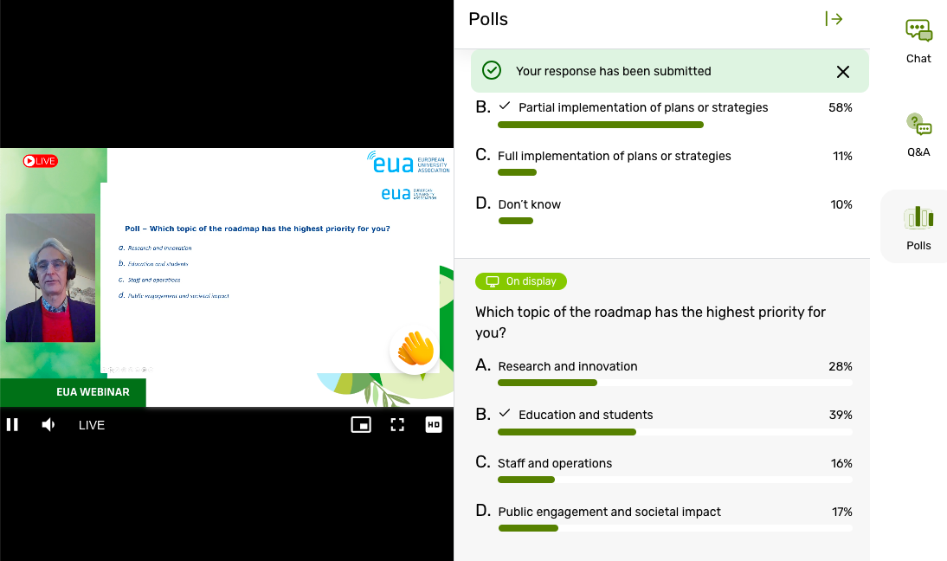Viewport: 947px width, 561px height.
Task: Select Full implementation of plans option
Action: (x=664, y=161)
